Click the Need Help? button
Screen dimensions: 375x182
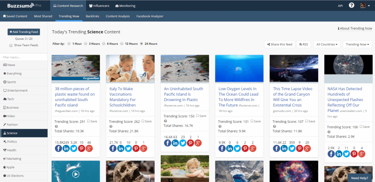(360, 178)
